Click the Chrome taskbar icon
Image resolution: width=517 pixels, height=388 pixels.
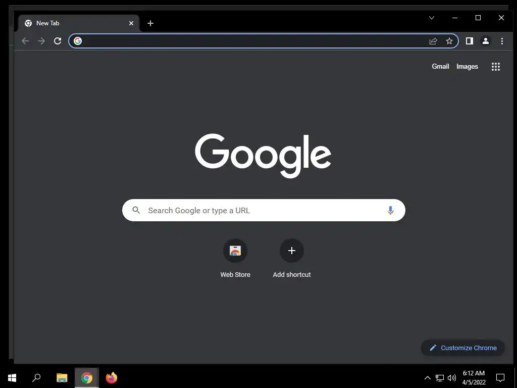click(x=87, y=378)
